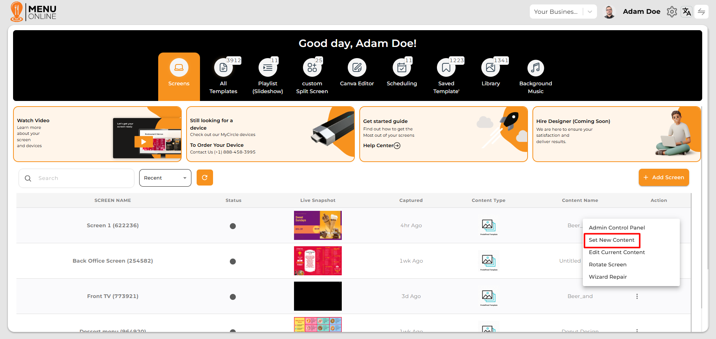
Task: Launch the Canva Editor
Action: pyautogui.click(x=357, y=68)
